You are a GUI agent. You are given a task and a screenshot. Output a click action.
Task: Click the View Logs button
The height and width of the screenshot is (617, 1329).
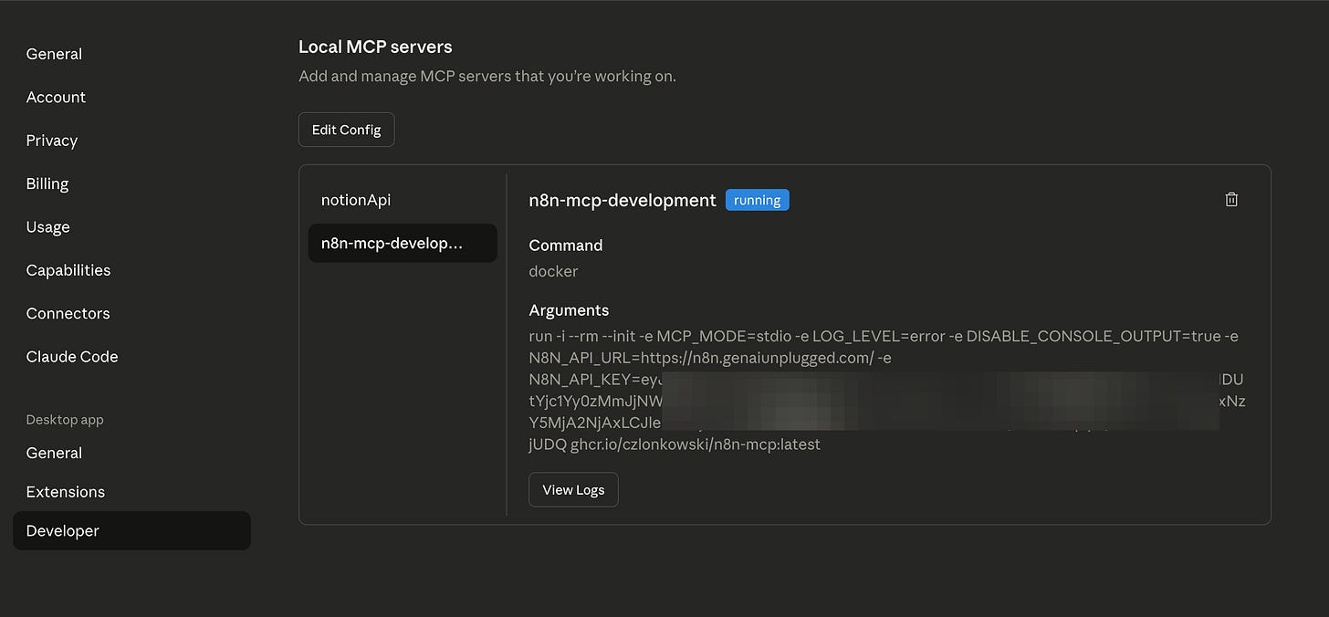tap(573, 489)
